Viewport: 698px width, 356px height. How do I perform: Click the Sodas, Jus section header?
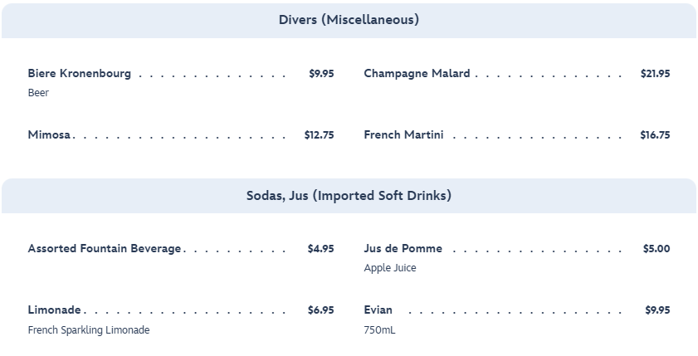click(349, 196)
